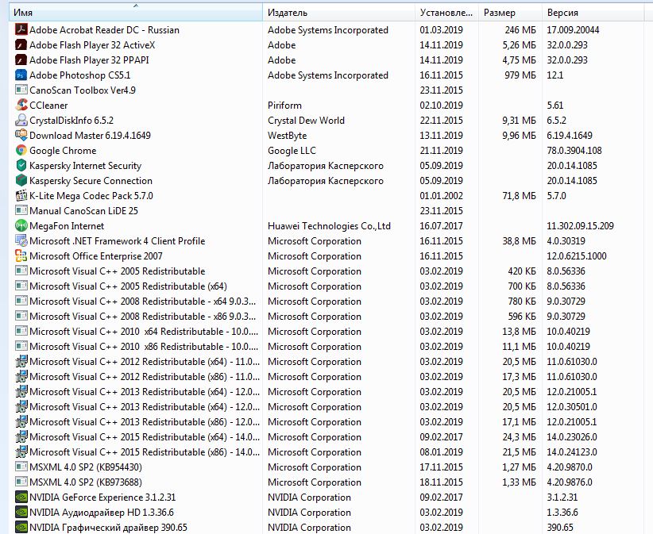This screenshot has width=653, height=534.
Task: Select Kaspersky Secure Connection name
Action: (x=91, y=181)
